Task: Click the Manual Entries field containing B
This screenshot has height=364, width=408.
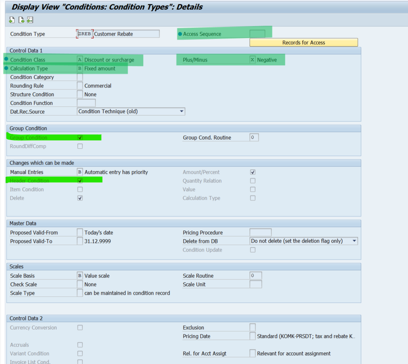Action: click(x=80, y=172)
